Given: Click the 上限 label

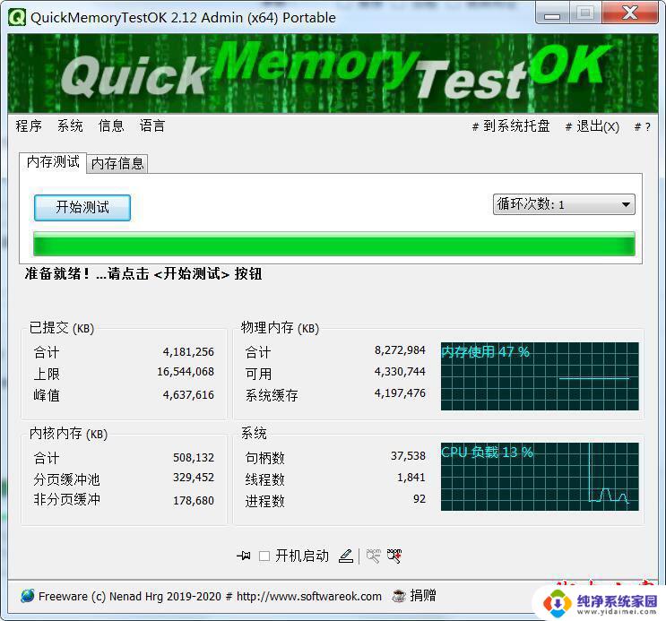Looking at the screenshot, I should click(47, 375).
